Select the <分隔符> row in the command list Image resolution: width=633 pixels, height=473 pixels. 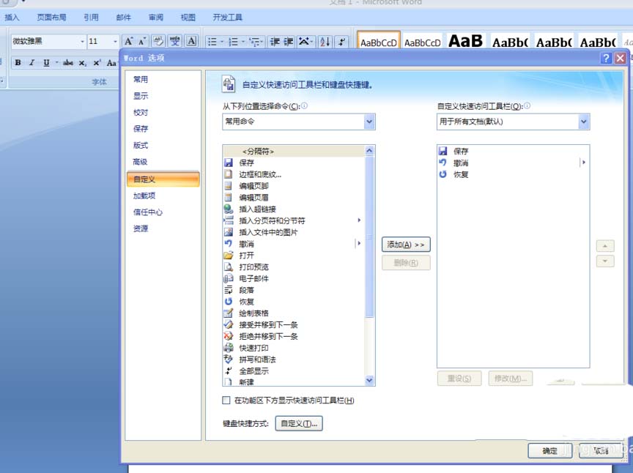click(x=294, y=151)
